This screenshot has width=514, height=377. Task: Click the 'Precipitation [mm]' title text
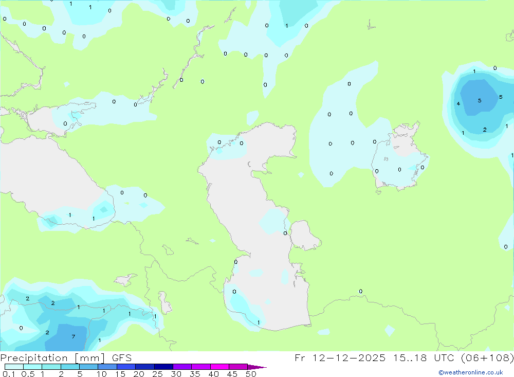click(x=52, y=358)
